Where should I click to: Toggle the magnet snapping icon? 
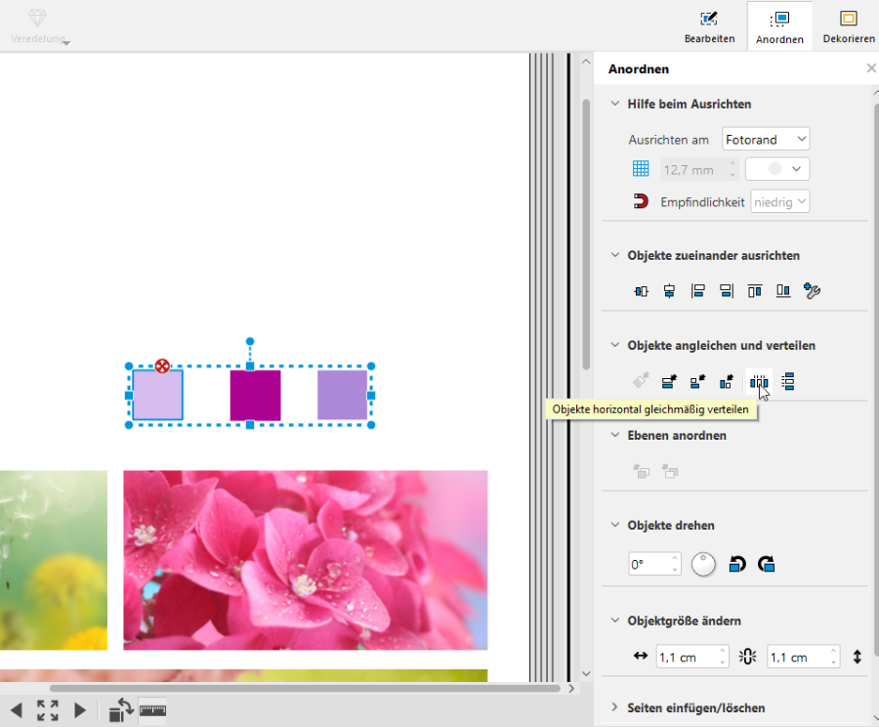641,201
